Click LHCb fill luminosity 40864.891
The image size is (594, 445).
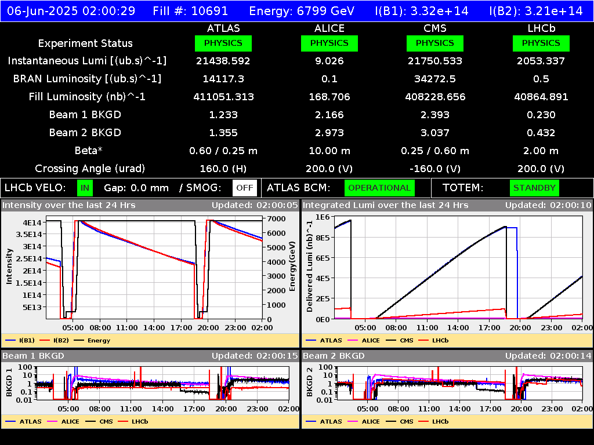(541, 97)
